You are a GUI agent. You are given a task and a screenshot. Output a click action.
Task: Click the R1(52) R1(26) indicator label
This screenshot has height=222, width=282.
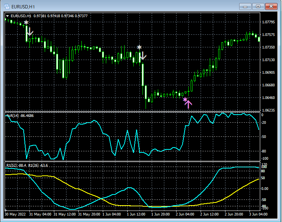(27, 165)
